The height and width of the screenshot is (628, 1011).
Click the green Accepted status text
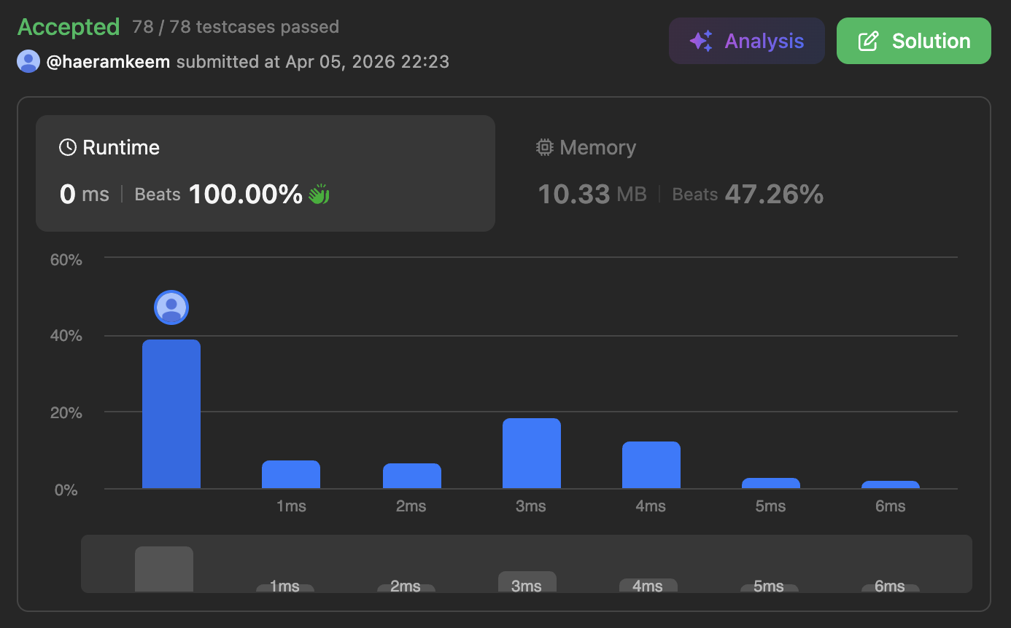click(69, 27)
